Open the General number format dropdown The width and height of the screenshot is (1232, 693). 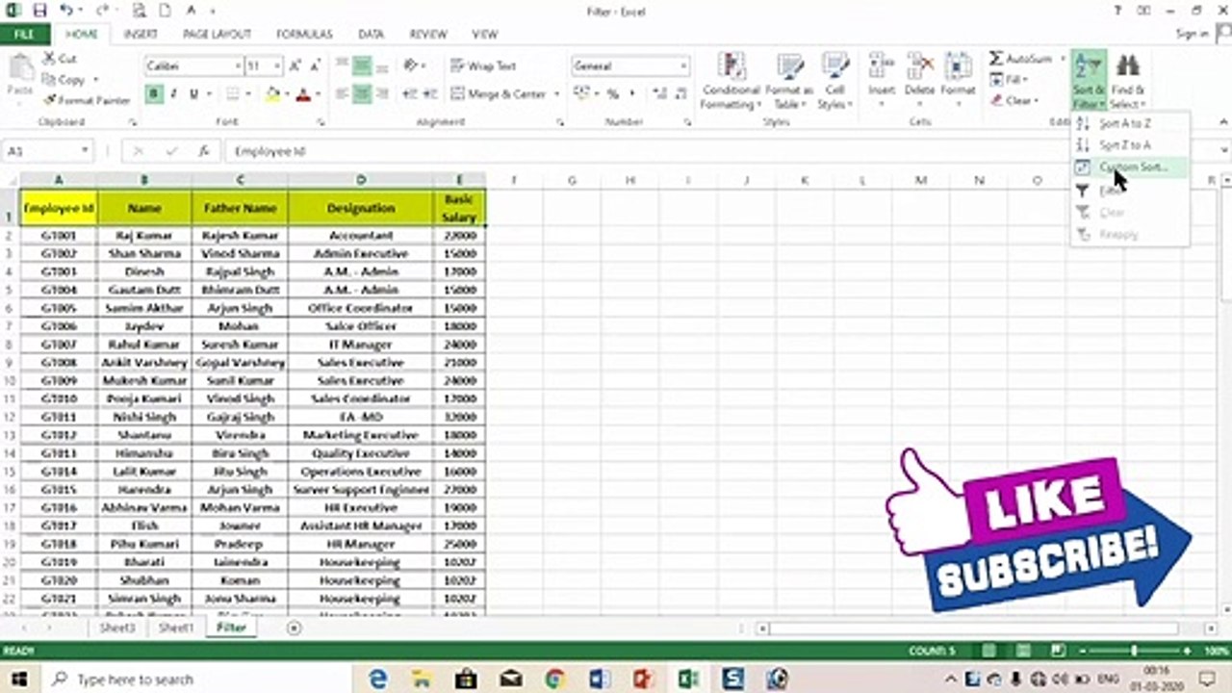[x=683, y=66]
